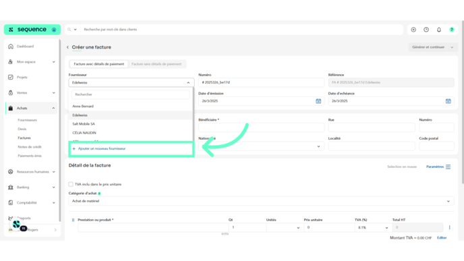Open the Date d'échéance calendar icon
The height and width of the screenshot is (261, 464).
[448, 101]
